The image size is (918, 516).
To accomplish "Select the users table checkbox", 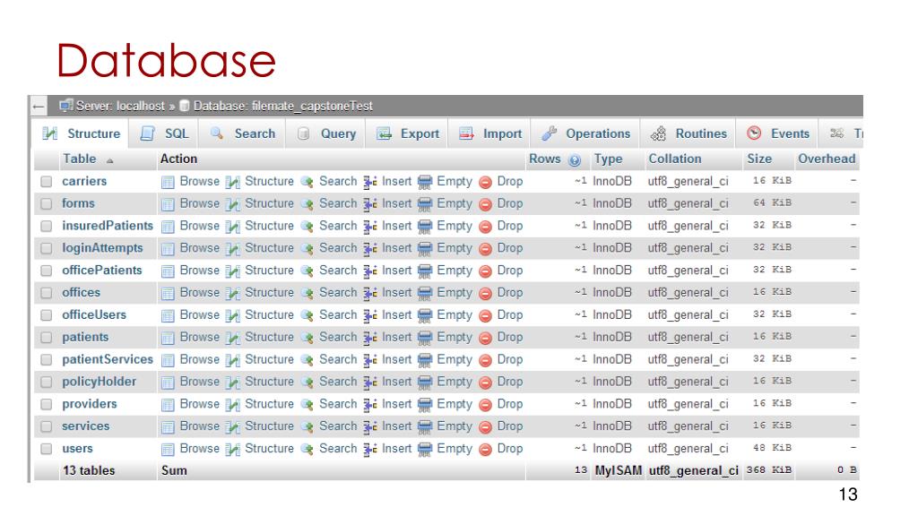I will [47, 450].
